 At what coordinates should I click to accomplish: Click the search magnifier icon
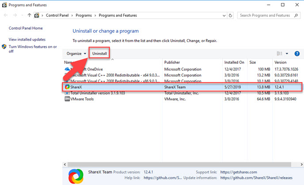tap(296, 15)
